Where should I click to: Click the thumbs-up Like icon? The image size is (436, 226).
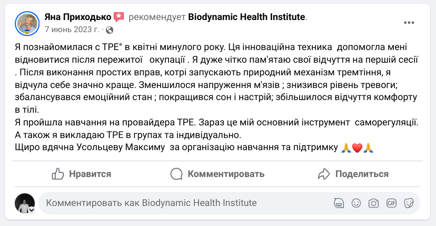(x=58, y=174)
